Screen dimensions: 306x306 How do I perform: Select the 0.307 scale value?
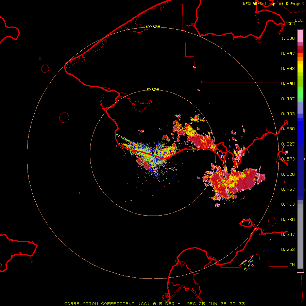pyautogui.click(x=288, y=235)
